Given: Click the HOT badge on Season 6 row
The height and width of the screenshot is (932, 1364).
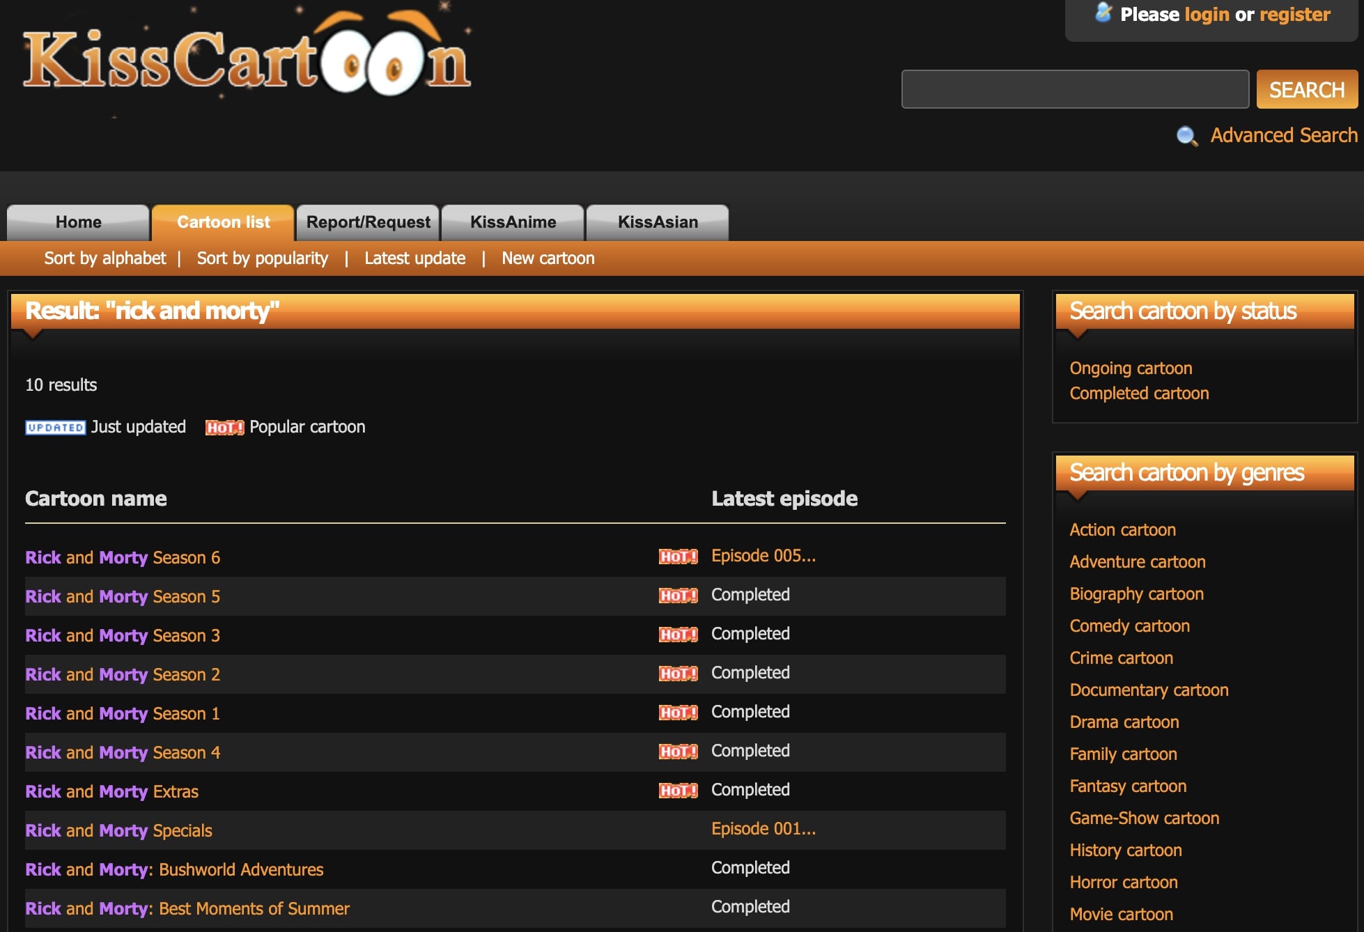Looking at the screenshot, I should click(678, 557).
